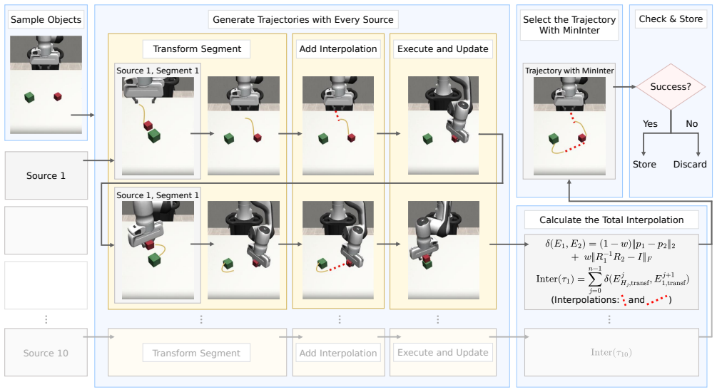Select image of open gripper above red and green cubes

(158, 126)
